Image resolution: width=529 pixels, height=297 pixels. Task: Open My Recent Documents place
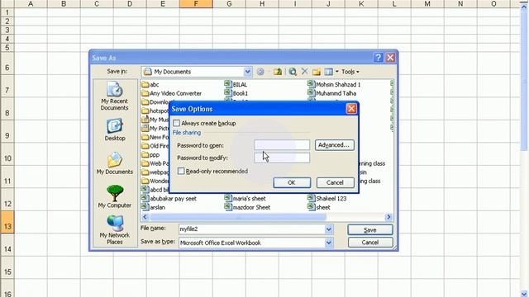coord(114,97)
